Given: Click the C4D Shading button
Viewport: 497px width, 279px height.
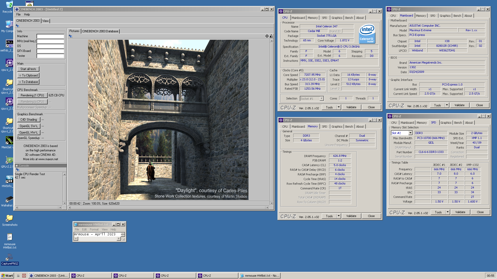Looking at the screenshot, I should click(x=29, y=120).
